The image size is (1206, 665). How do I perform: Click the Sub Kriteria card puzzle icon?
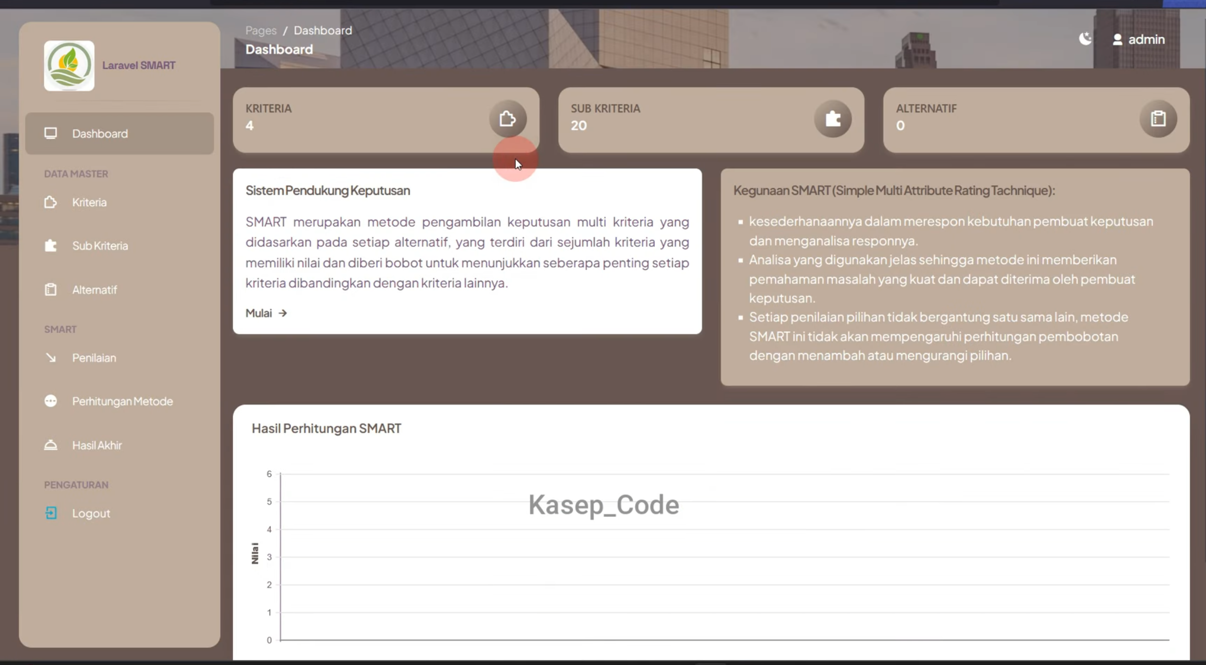(833, 119)
